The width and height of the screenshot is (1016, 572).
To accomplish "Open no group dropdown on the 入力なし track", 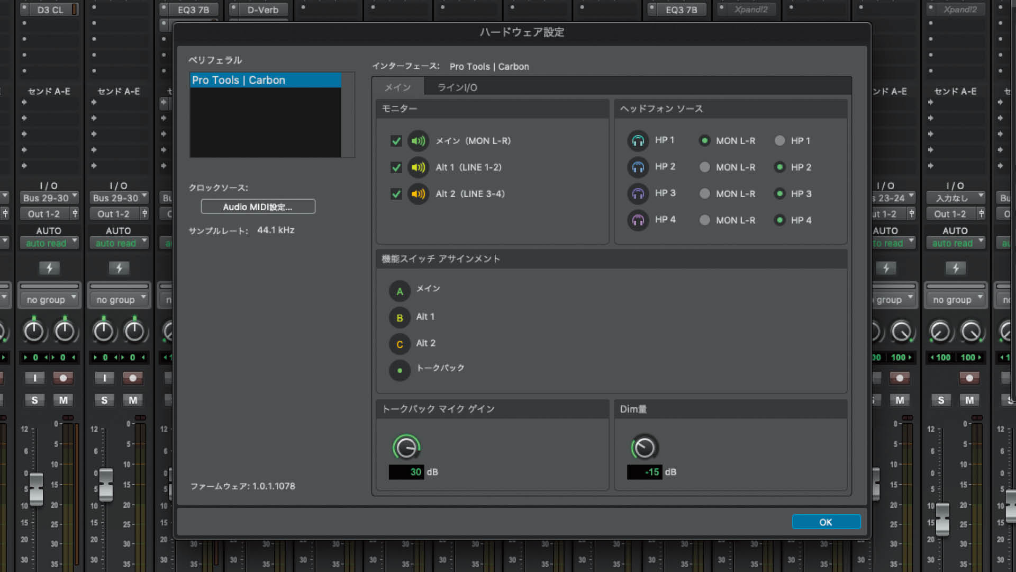I will click(x=956, y=300).
